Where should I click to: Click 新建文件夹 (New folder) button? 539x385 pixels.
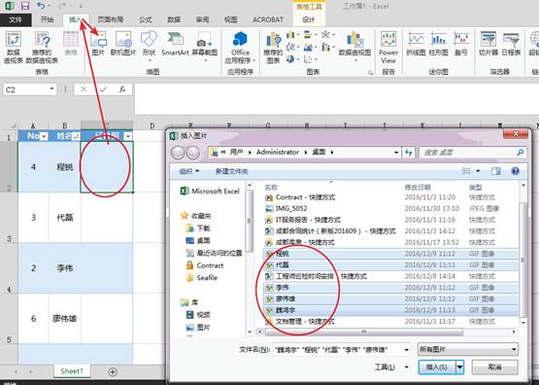point(232,171)
